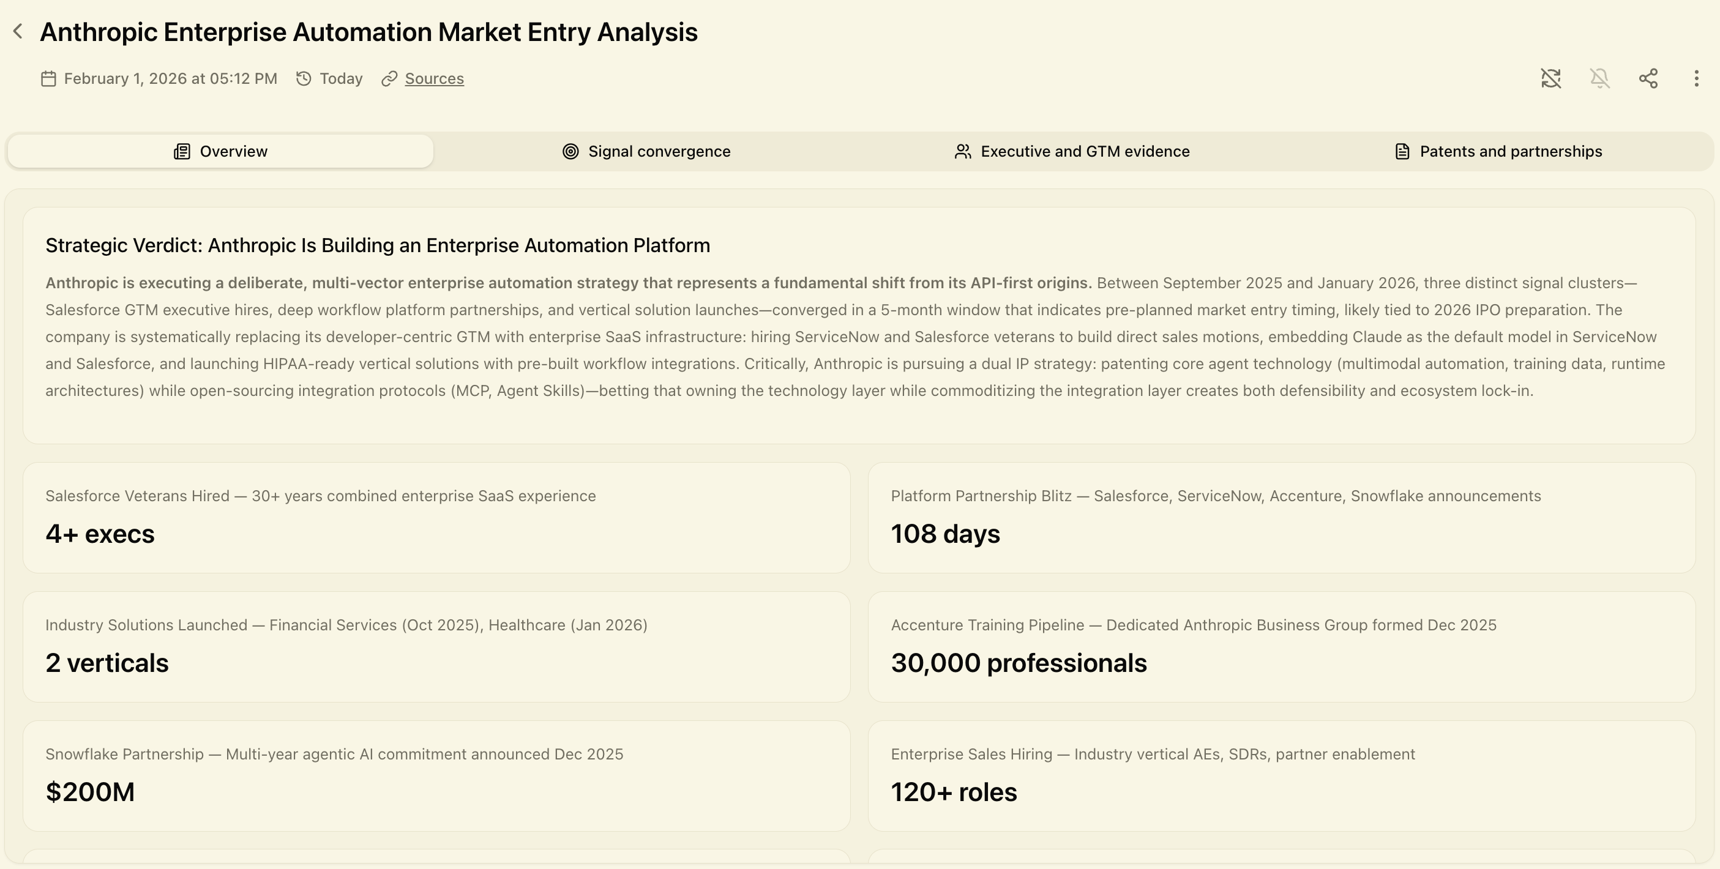Screen dimensions: 1720x869
Task: Click the history clock icon near Today
Action: tap(304, 79)
